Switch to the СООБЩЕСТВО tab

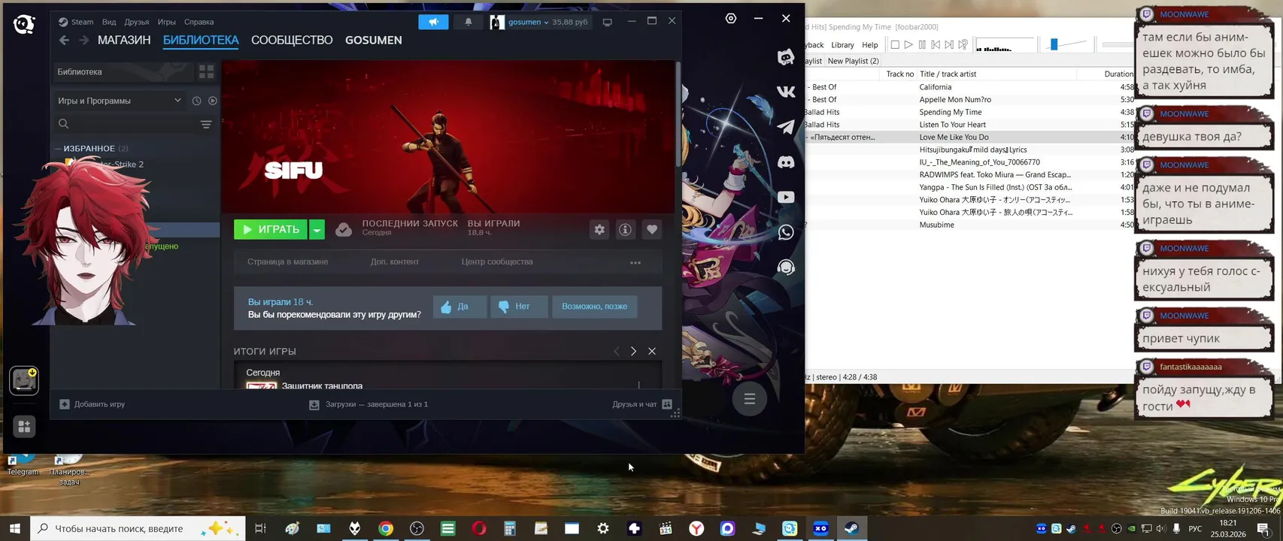(x=292, y=40)
